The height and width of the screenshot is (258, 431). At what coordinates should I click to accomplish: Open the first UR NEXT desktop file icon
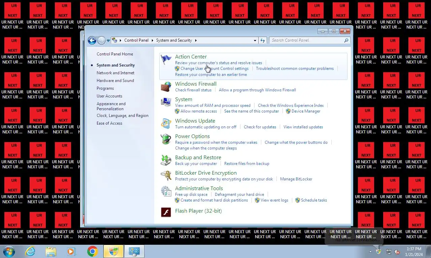[12, 16]
